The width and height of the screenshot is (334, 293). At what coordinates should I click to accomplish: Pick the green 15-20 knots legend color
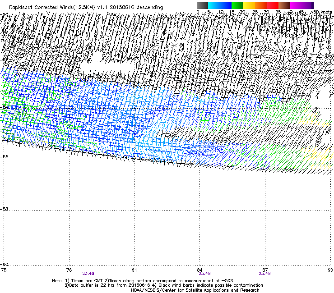tap(237, 5)
